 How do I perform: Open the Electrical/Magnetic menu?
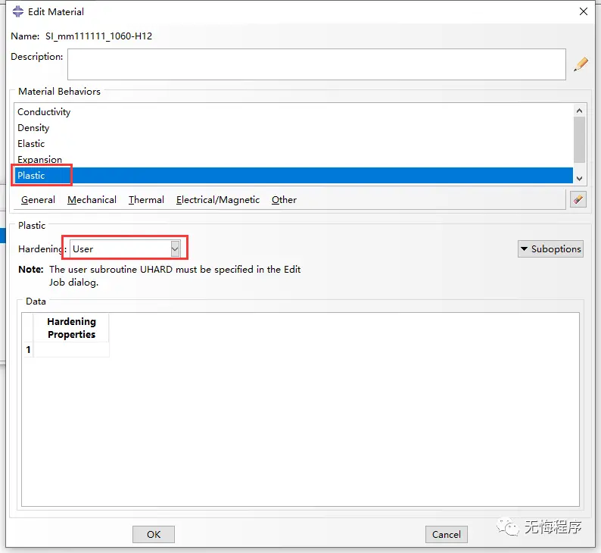(218, 200)
